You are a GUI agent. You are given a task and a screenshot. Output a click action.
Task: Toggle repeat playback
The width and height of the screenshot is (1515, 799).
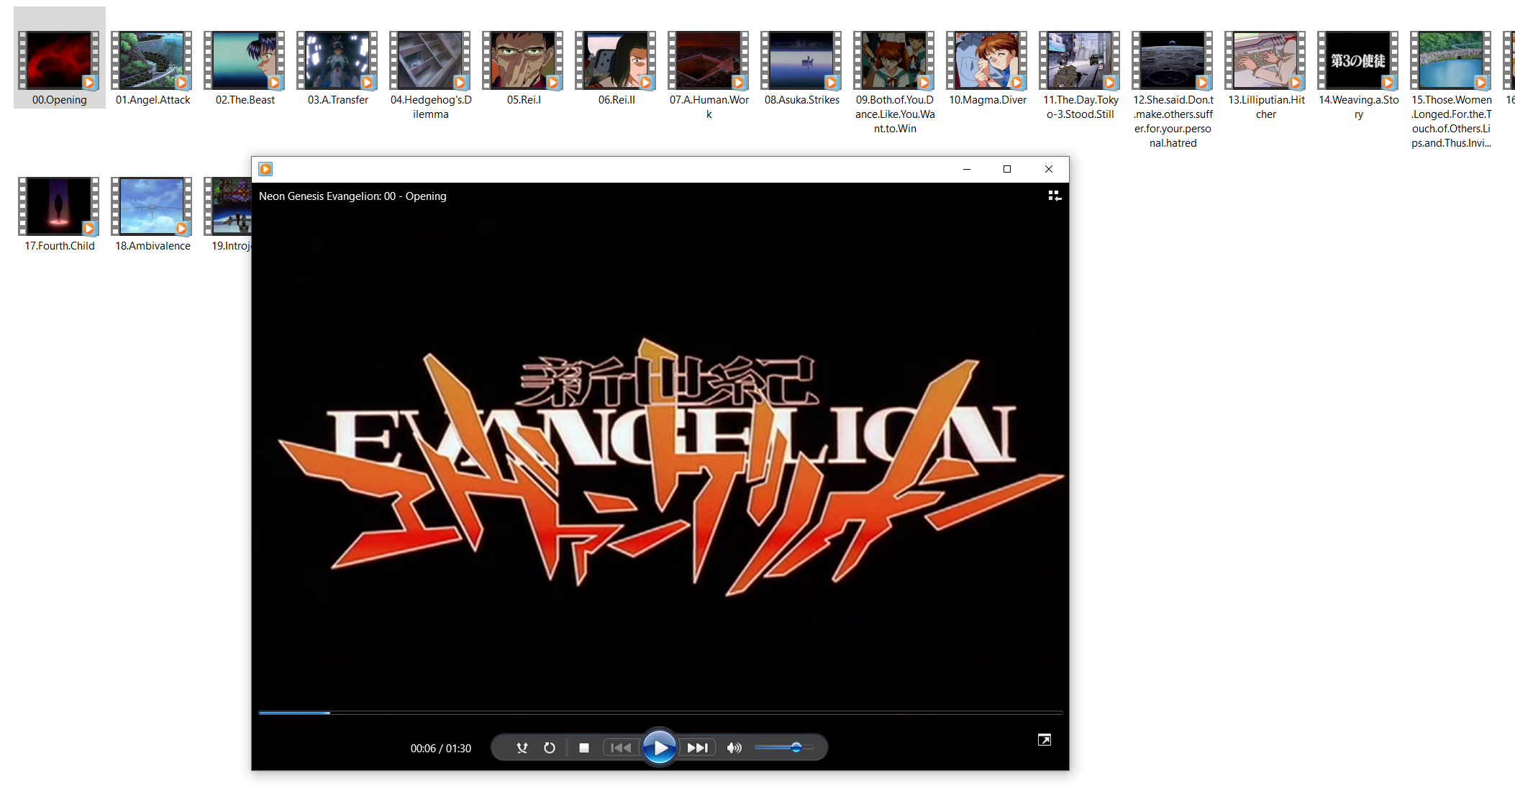(550, 748)
